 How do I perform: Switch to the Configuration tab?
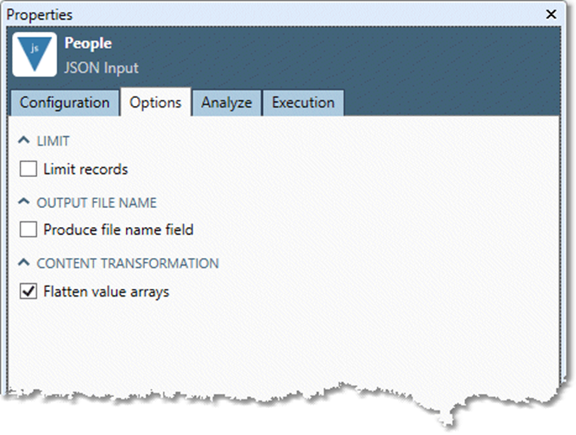pyautogui.click(x=65, y=102)
